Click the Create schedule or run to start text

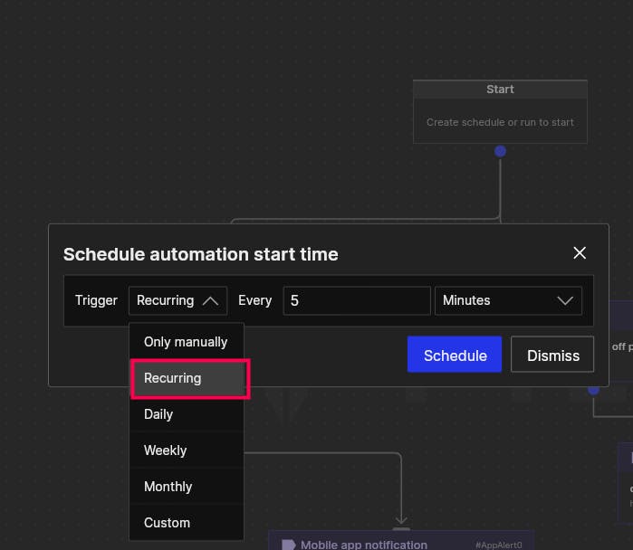click(500, 122)
